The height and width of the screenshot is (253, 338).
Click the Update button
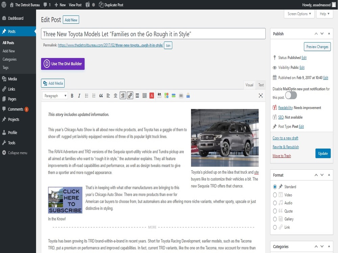[323, 153]
